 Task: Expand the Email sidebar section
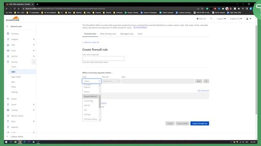point(34,50)
